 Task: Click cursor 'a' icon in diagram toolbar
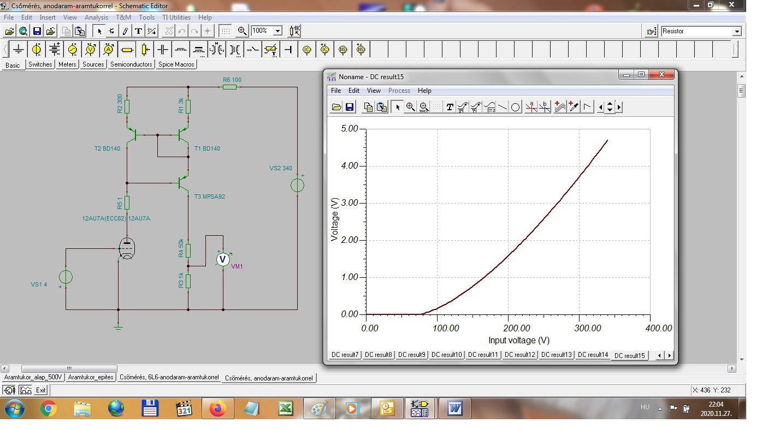tap(531, 107)
